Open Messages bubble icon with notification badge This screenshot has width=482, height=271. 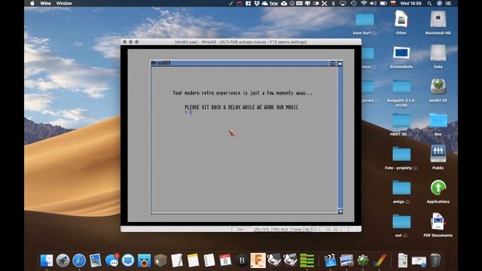pyautogui.click(x=112, y=260)
